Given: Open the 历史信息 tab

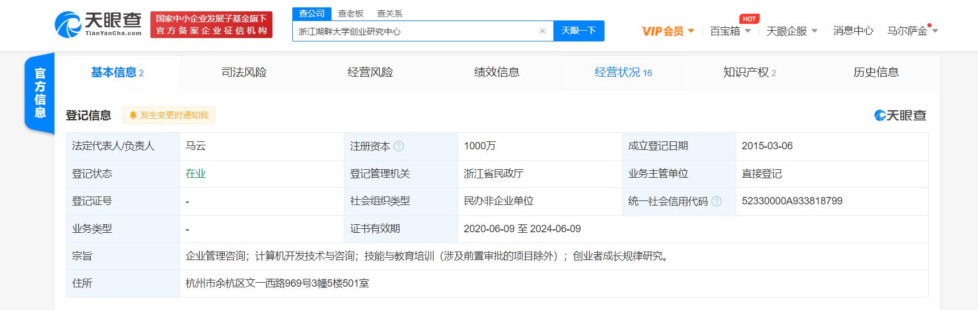Looking at the screenshot, I should point(876,72).
